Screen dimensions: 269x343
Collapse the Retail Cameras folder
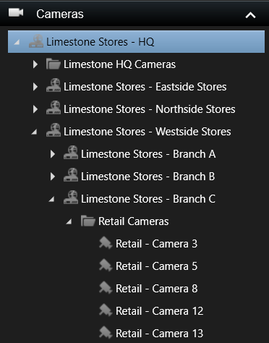click(x=69, y=221)
